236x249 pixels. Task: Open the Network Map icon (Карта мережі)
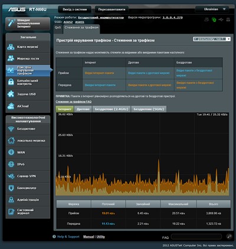11,47
